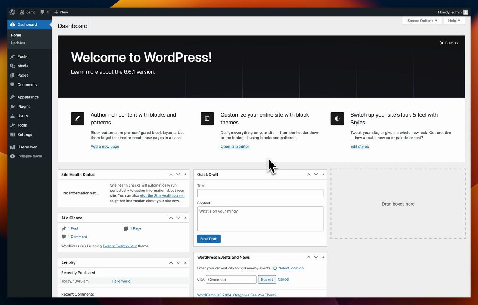Open comments bubble in admin bar

(42, 12)
